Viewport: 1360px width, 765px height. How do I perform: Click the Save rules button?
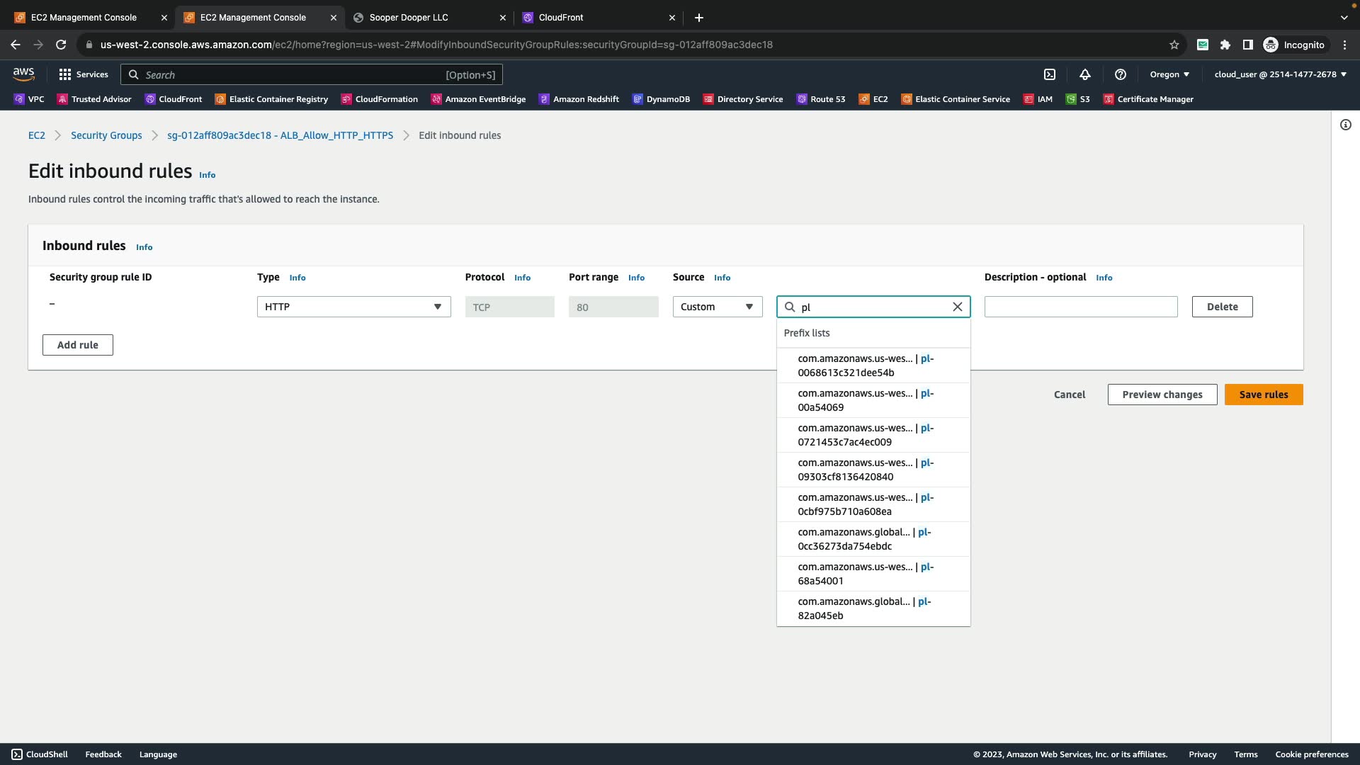pyautogui.click(x=1263, y=395)
